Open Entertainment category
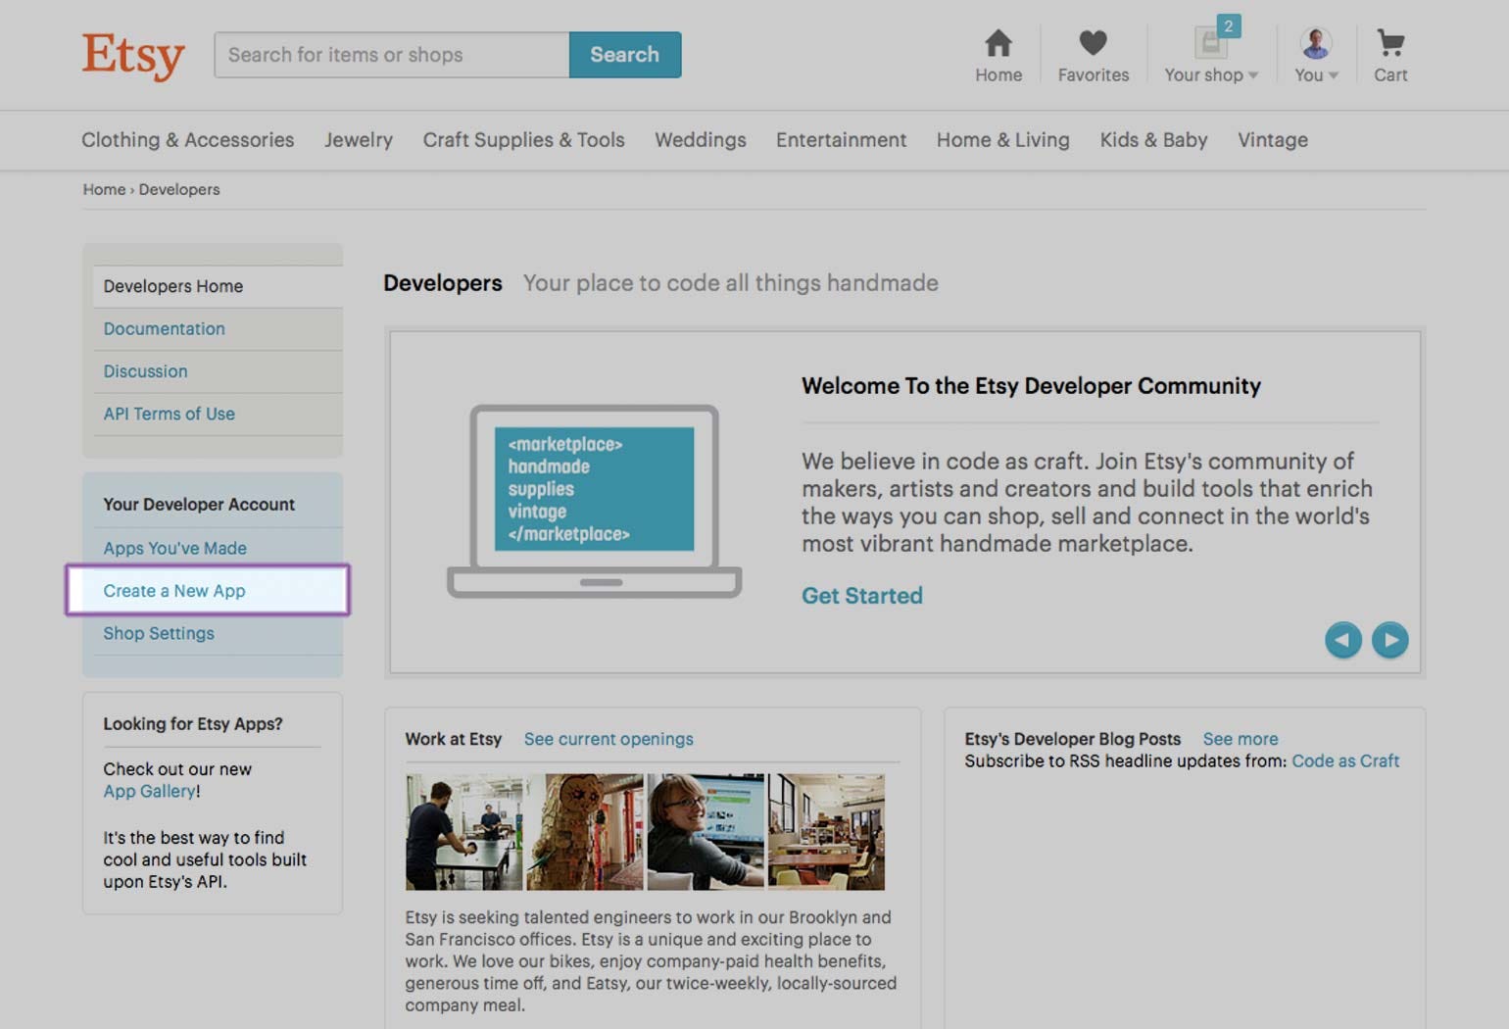Viewport: 1509px width, 1029px height. click(x=841, y=140)
